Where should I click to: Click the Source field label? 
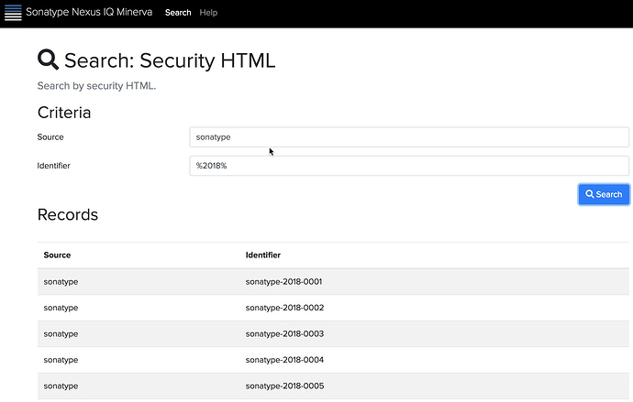(50, 137)
